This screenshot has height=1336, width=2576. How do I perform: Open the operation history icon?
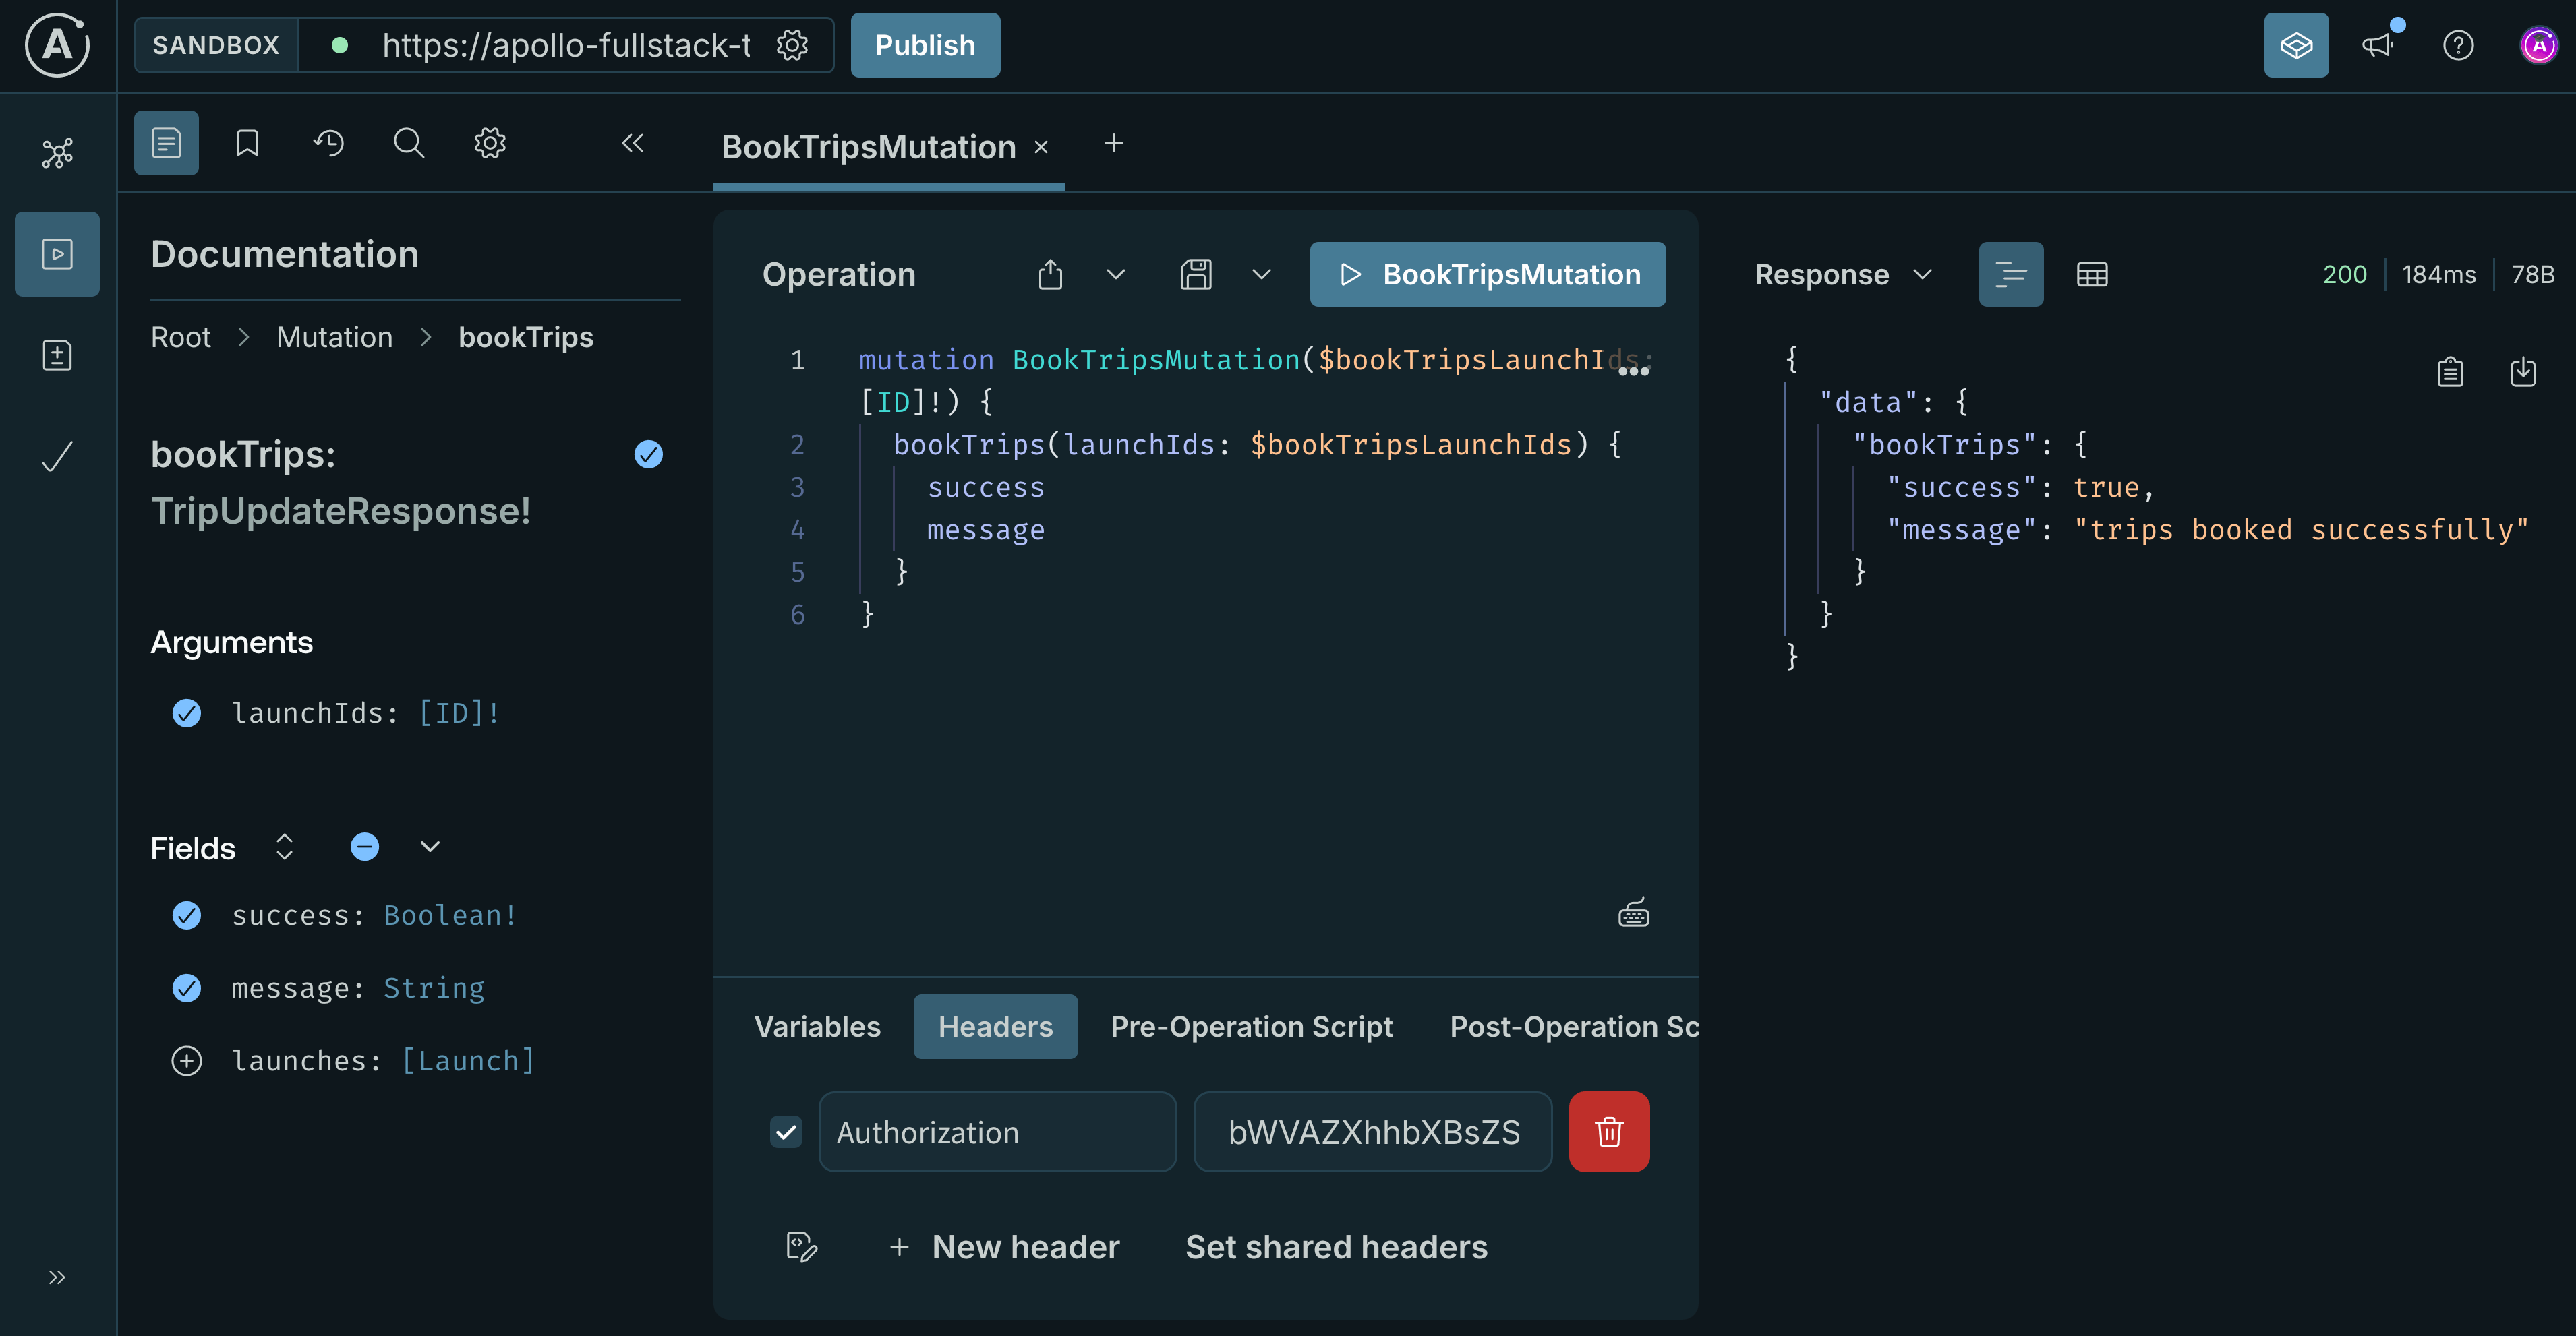point(328,143)
